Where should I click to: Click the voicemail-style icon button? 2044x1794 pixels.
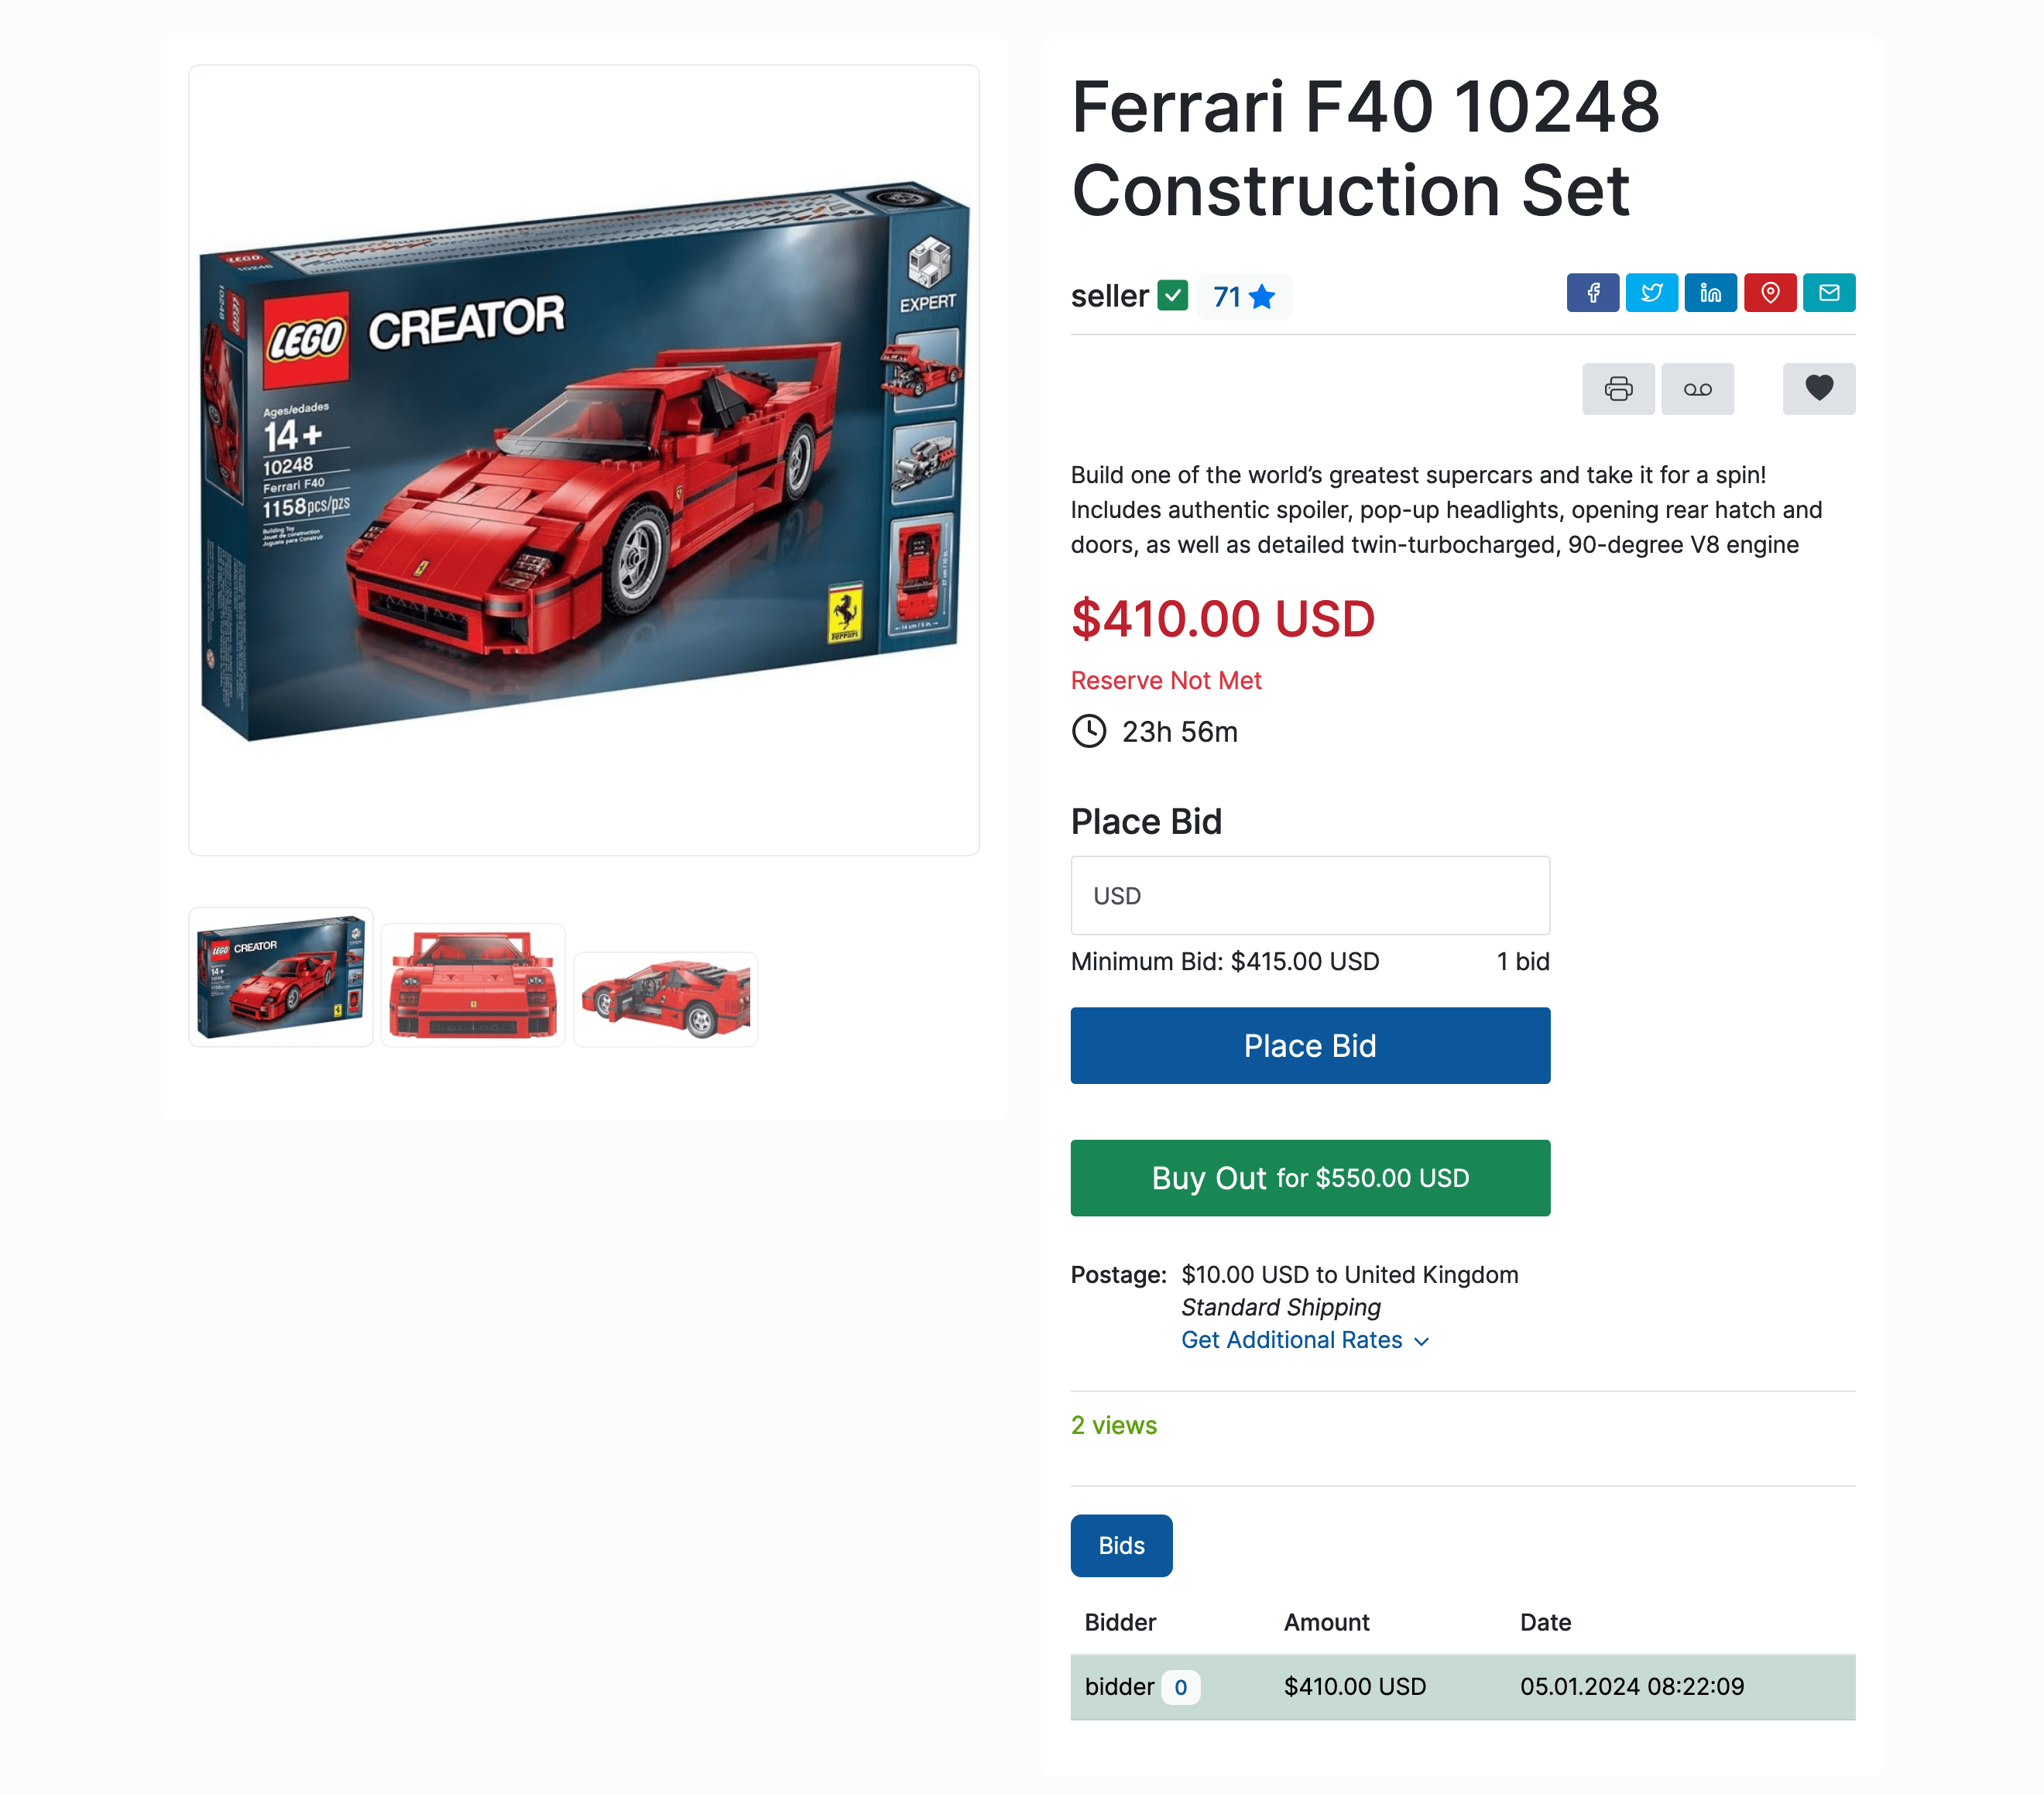1697,389
